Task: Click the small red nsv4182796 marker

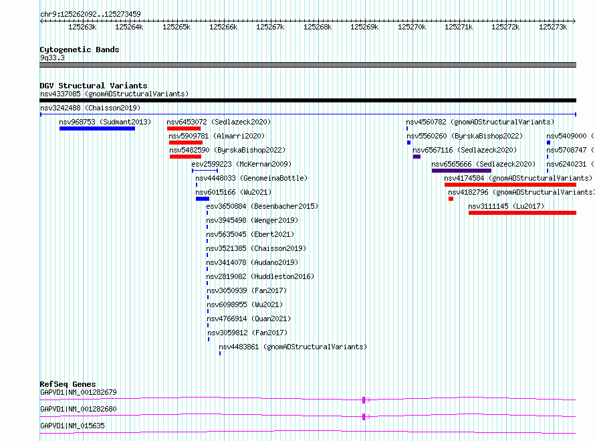Action: point(451,199)
